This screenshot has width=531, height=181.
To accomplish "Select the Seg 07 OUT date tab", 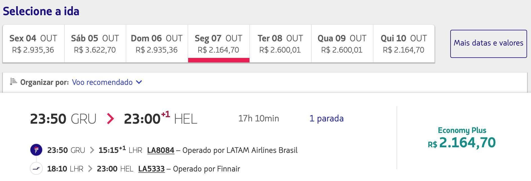I will coord(219,44).
